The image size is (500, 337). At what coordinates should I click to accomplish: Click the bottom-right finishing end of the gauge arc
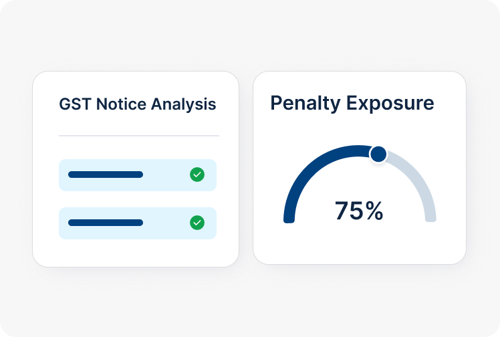coord(430,217)
